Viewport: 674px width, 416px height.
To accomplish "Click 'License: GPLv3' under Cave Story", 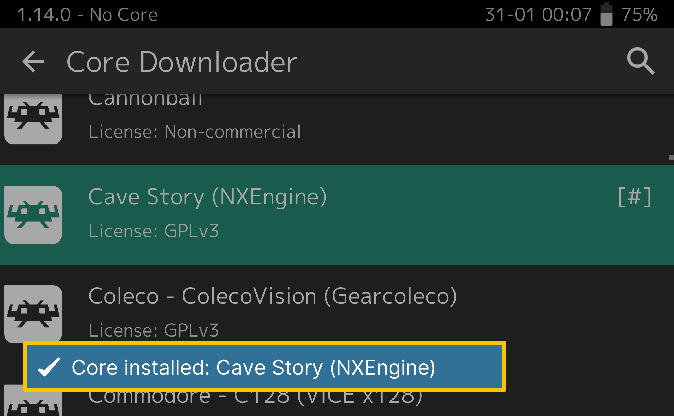I will [x=154, y=231].
